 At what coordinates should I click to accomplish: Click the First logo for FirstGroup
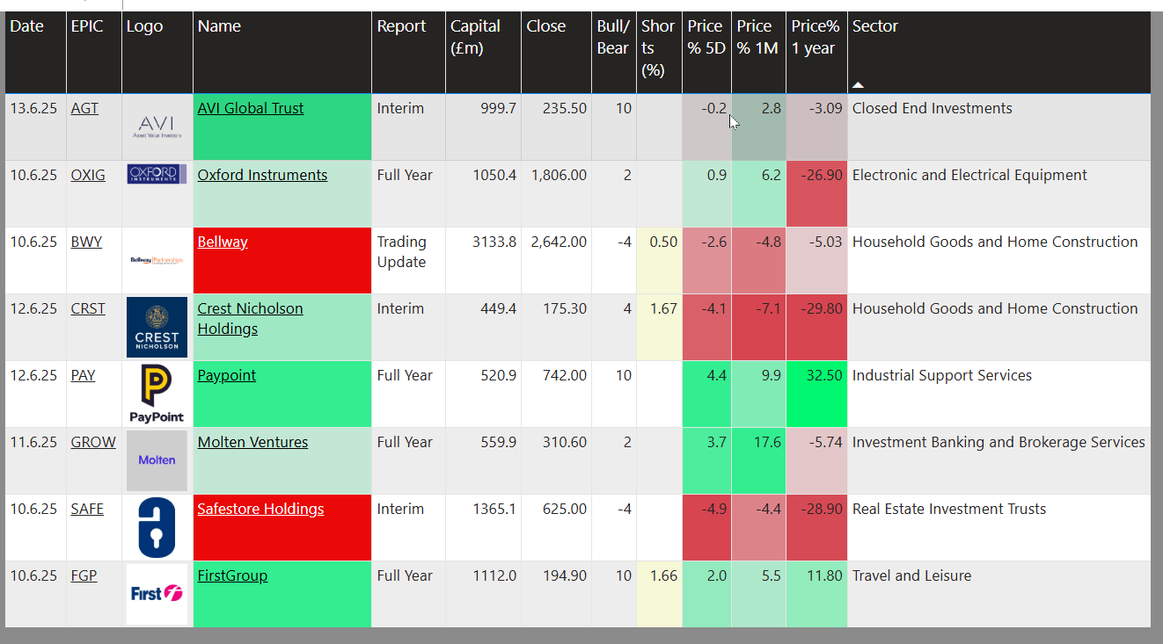pyautogui.click(x=157, y=594)
